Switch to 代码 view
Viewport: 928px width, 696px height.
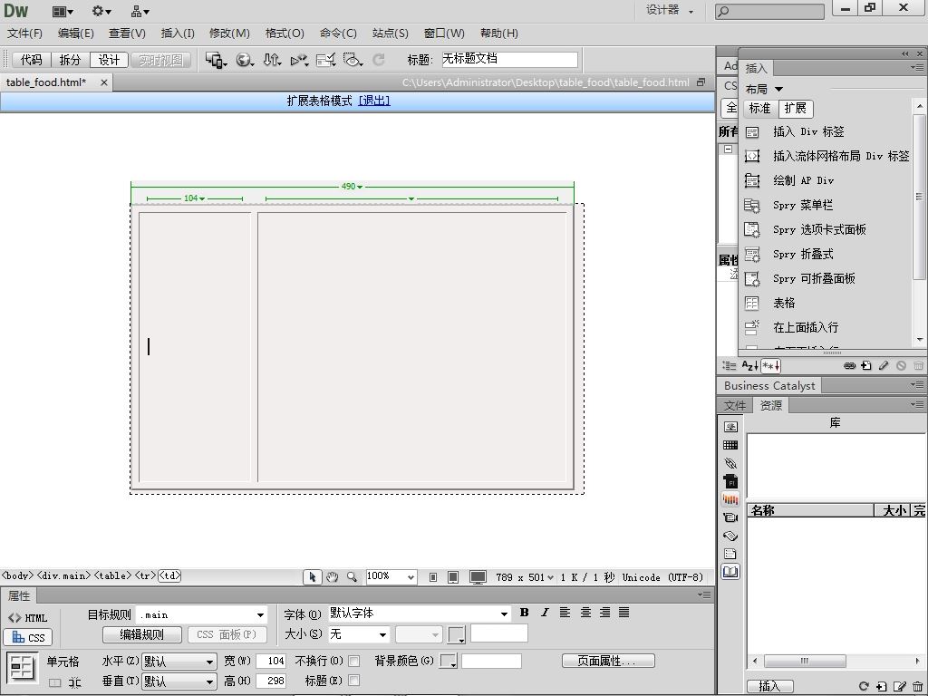[32, 60]
